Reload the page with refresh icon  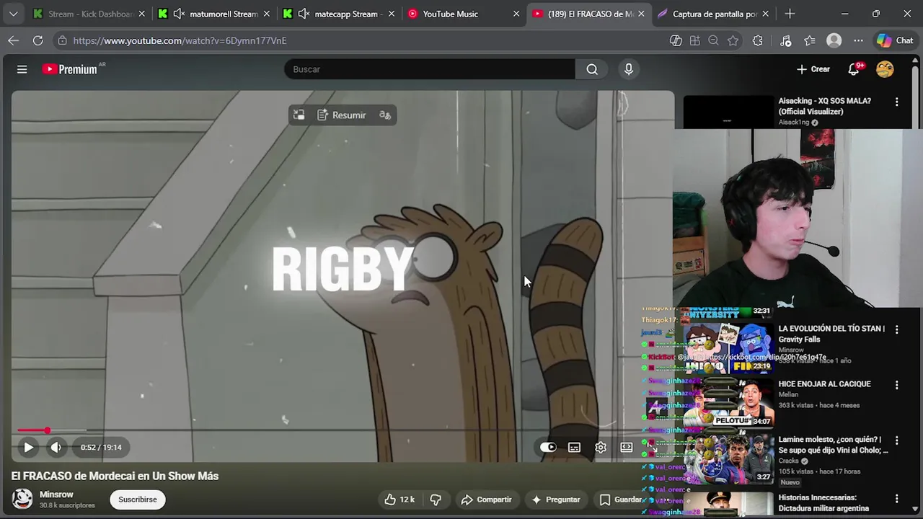coord(37,40)
